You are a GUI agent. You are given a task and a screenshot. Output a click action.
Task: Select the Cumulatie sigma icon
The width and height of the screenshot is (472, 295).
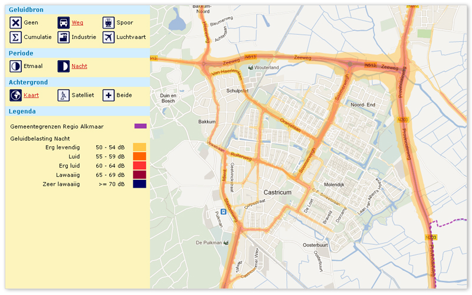click(x=15, y=37)
